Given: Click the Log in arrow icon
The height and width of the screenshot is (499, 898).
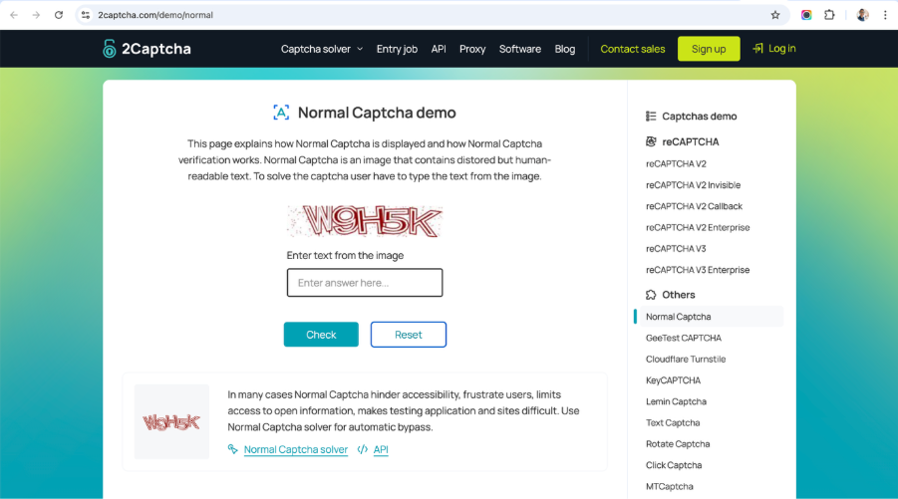Looking at the screenshot, I should tap(757, 49).
